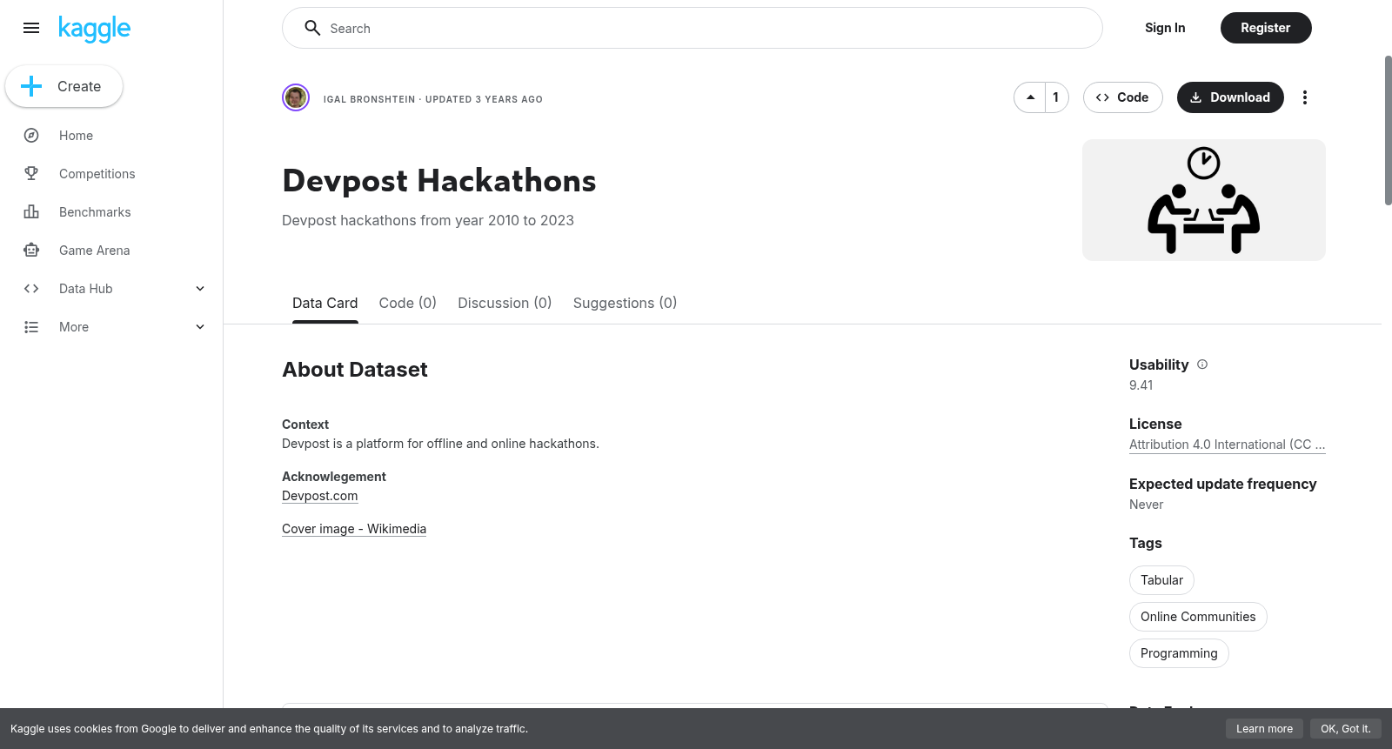This screenshot has width=1392, height=749.
Task: Click the blue plus Create icon
Action: (31, 86)
